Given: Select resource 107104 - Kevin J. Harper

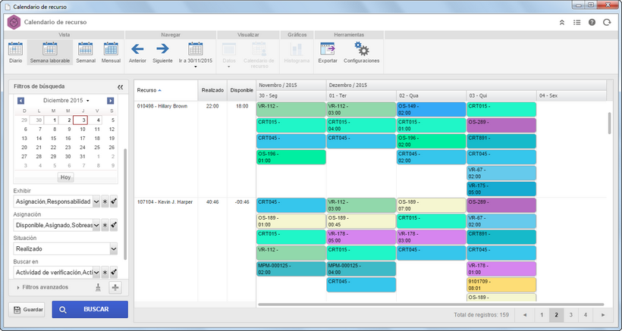Looking at the screenshot, I should pos(165,202).
